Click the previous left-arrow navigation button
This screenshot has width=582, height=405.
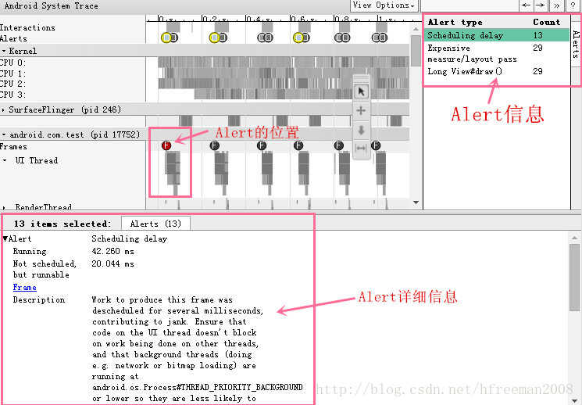[526, 5]
